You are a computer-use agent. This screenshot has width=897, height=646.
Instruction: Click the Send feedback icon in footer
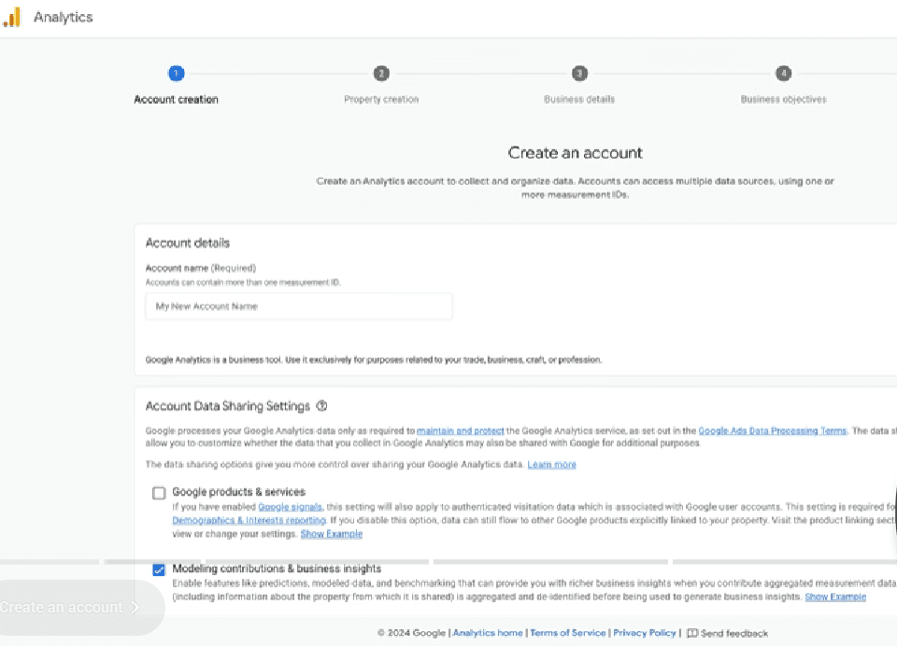click(692, 633)
